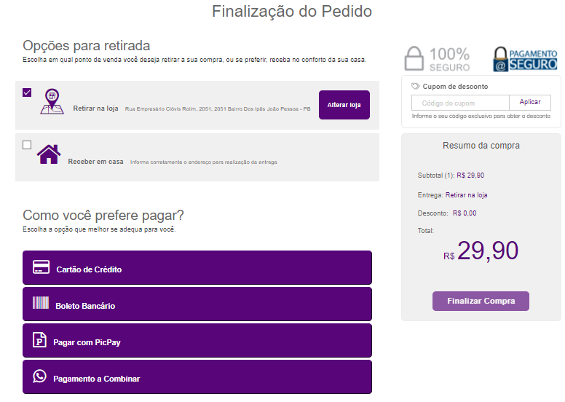Click the 100% Seguro padlock icon
The image size is (565, 402).
(414, 59)
